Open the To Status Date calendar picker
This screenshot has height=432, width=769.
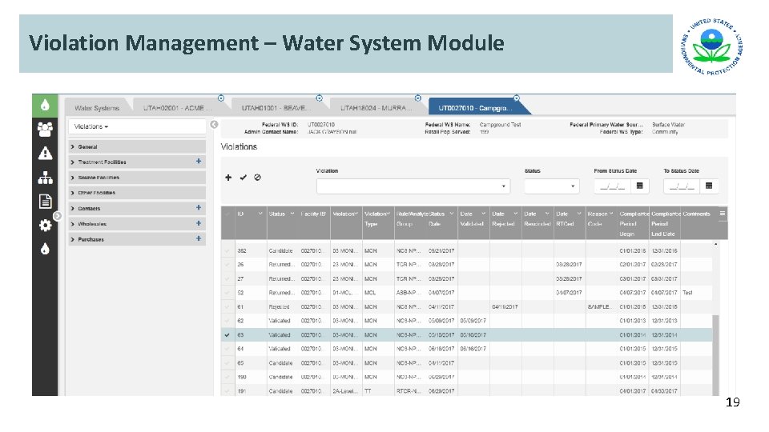tap(709, 186)
